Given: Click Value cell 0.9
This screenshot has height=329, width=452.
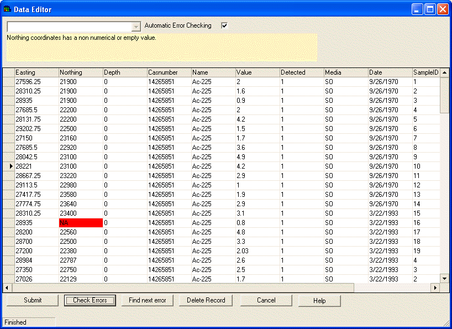Looking at the screenshot, I should click(x=257, y=100).
